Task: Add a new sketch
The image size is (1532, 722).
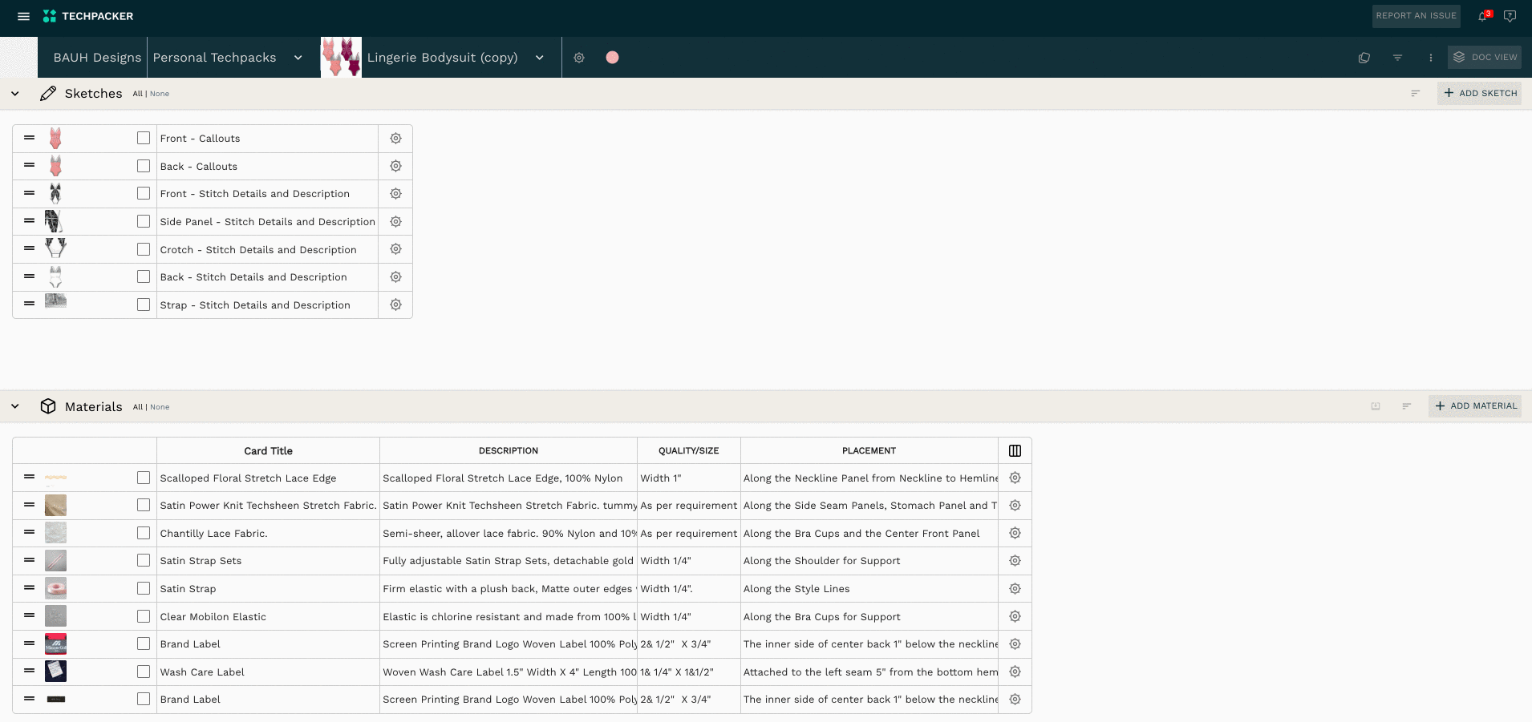Action: (1480, 94)
